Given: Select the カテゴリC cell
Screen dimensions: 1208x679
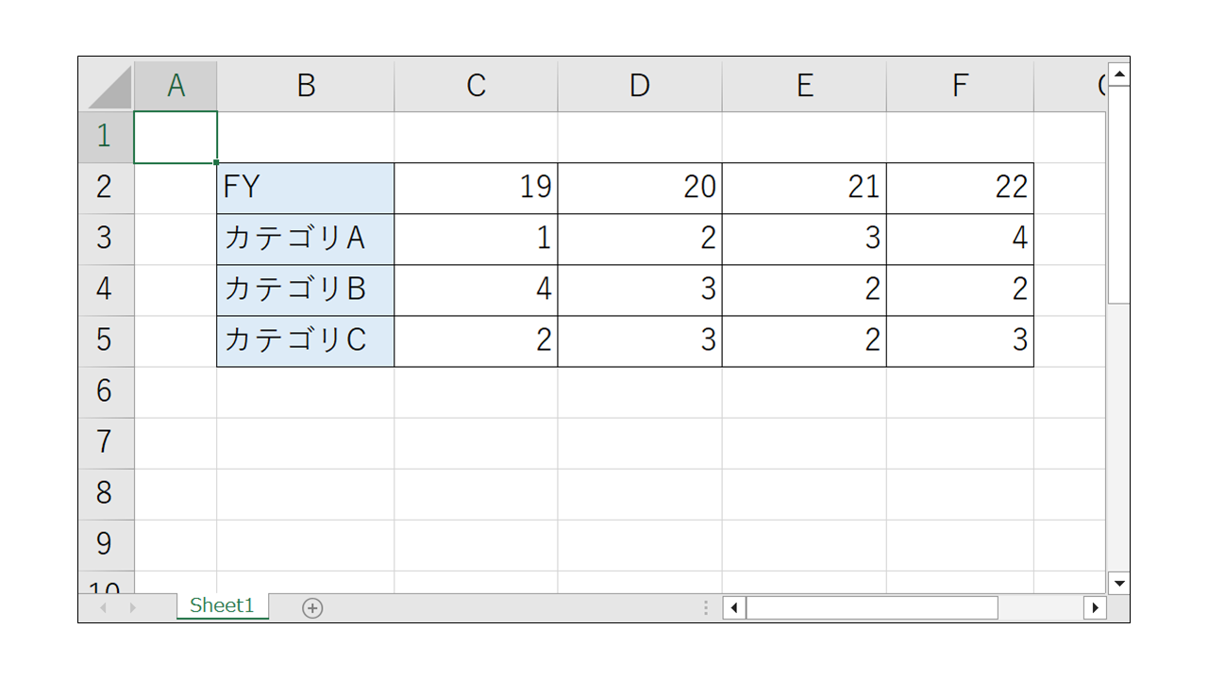Looking at the screenshot, I should coord(305,340).
